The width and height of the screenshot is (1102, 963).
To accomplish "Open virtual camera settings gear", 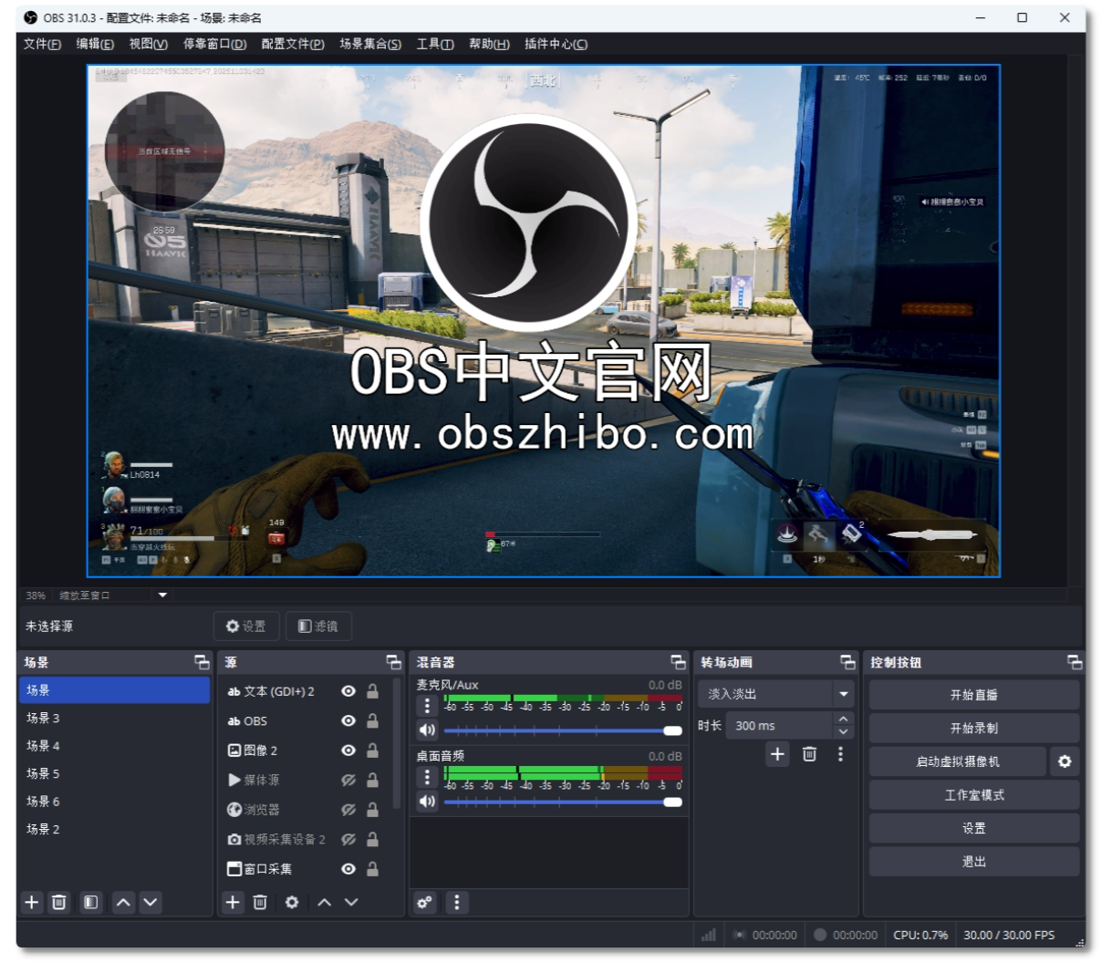I will coord(1065,760).
